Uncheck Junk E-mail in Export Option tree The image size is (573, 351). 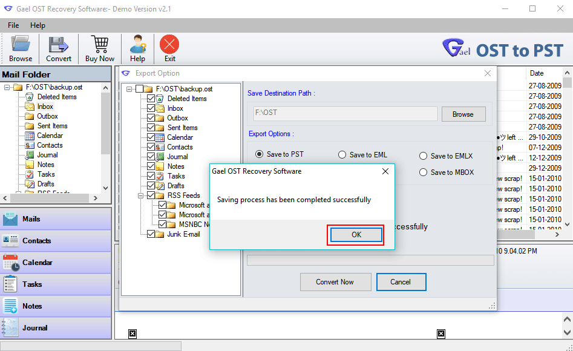(151, 234)
